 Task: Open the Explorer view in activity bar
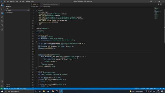(x=2, y=5)
